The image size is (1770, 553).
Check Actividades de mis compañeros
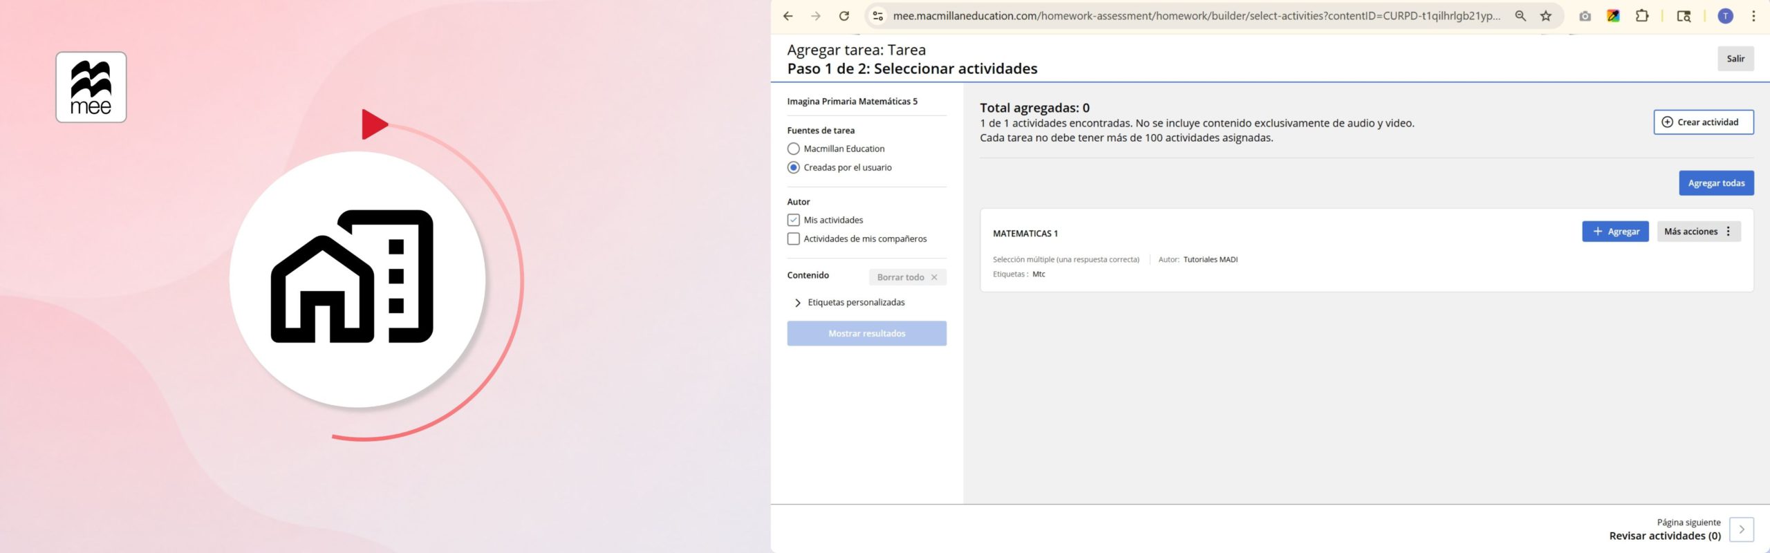pos(794,238)
